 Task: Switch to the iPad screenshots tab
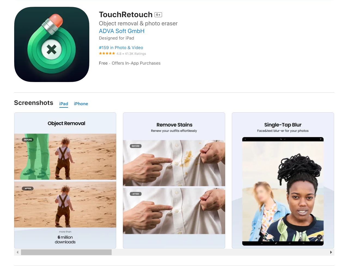[x=64, y=104]
